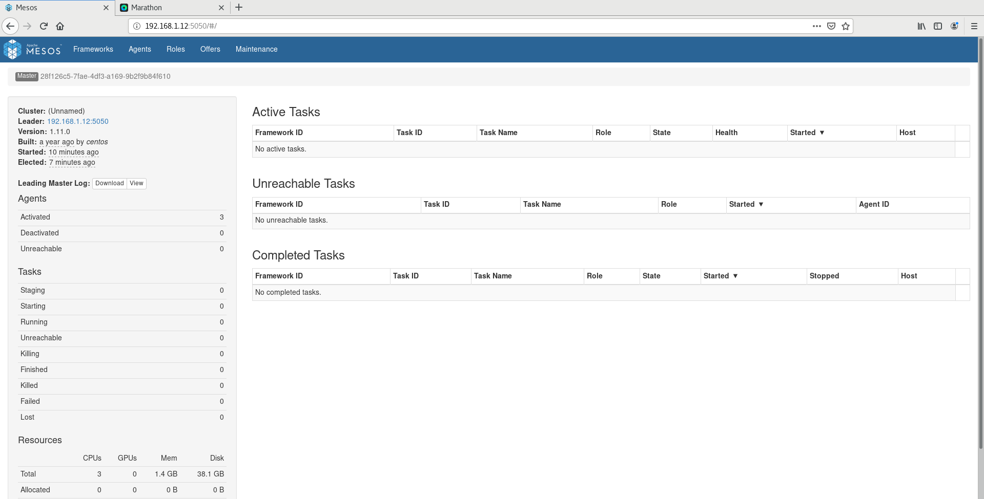
Task: Open the Offers page
Action: pyautogui.click(x=210, y=49)
